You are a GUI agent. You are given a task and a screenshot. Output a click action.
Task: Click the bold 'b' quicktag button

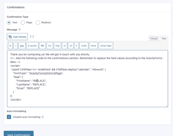10,45
